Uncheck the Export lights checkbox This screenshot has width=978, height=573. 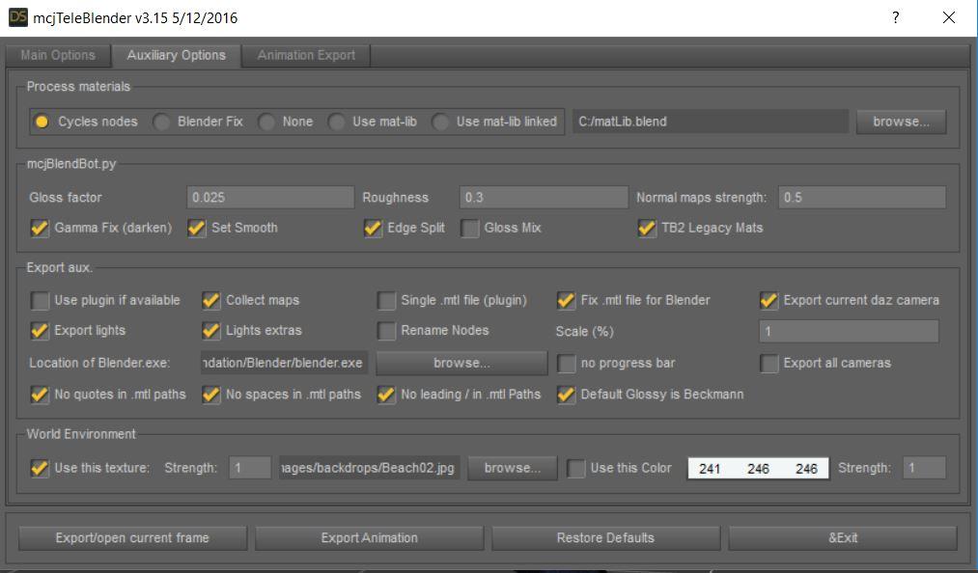pos(40,330)
